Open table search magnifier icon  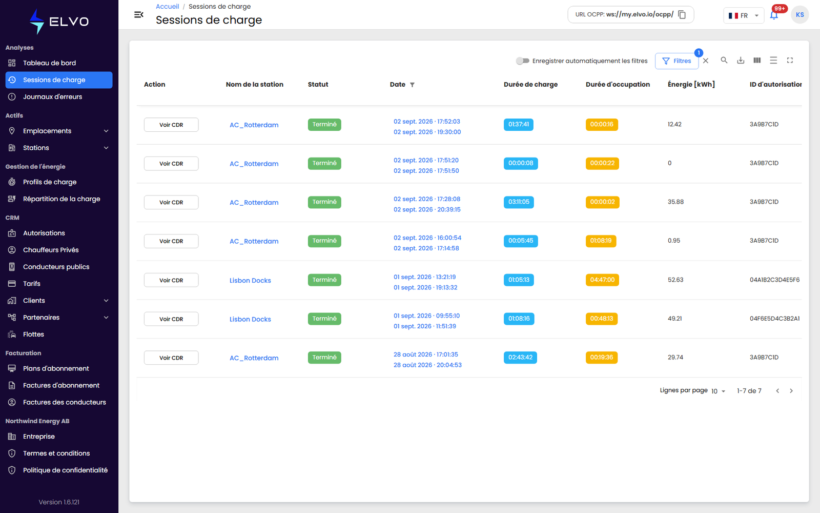point(724,61)
